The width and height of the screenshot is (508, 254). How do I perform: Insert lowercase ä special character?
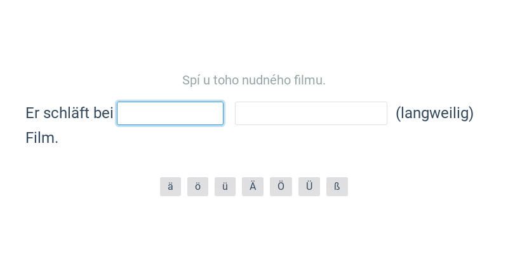click(170, 187)
